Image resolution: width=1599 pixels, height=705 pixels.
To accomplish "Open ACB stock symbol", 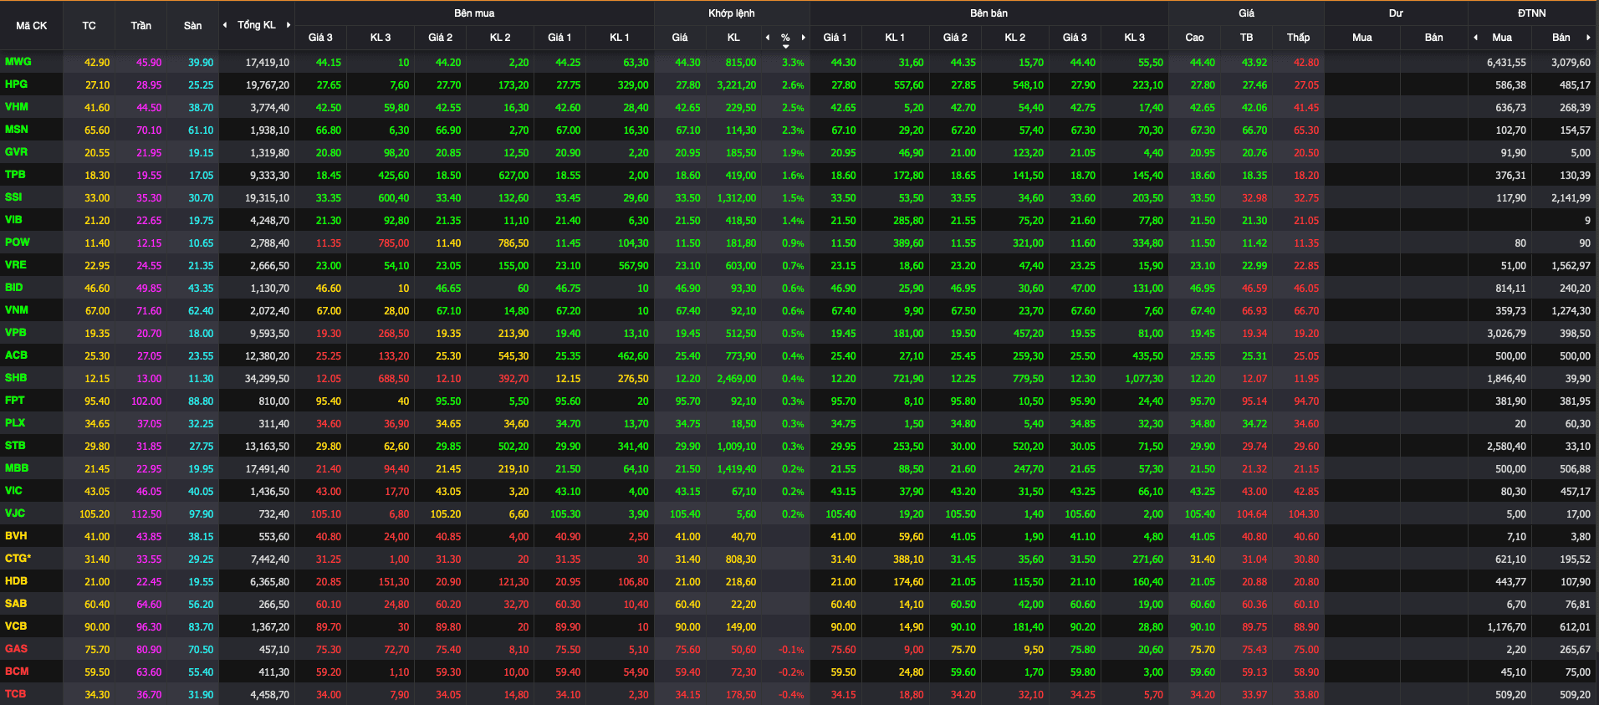I will pyautogui.click(x=16, y=355).
